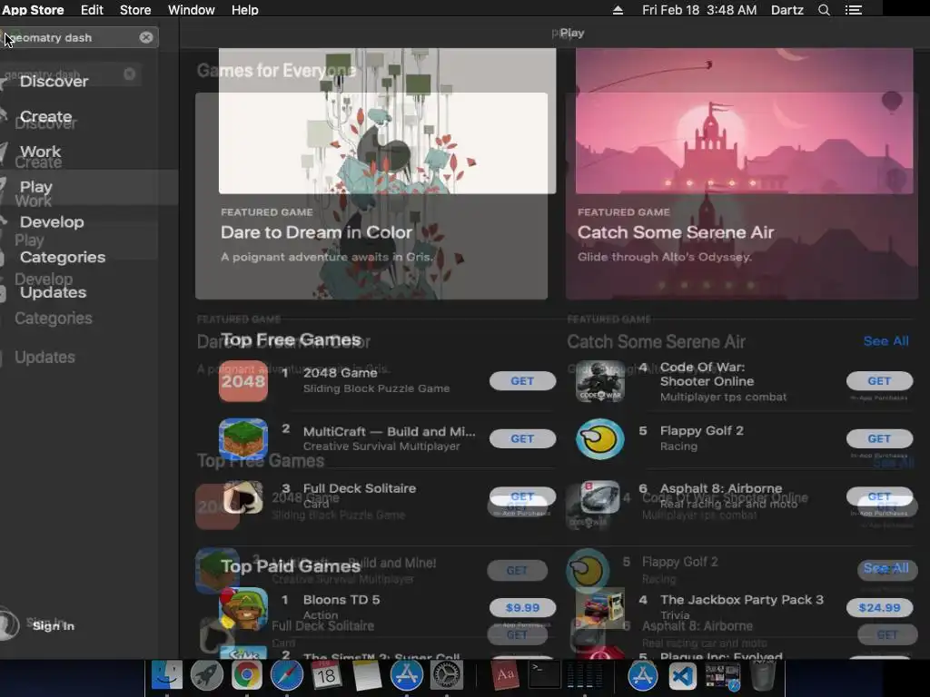The height and width of the screenshot is (697, 930).
Task: Click GET for MultiCraft
Action: tap(522, 438)
